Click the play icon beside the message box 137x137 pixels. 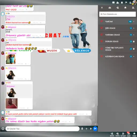pyautogui.click(x=91, y=129)
